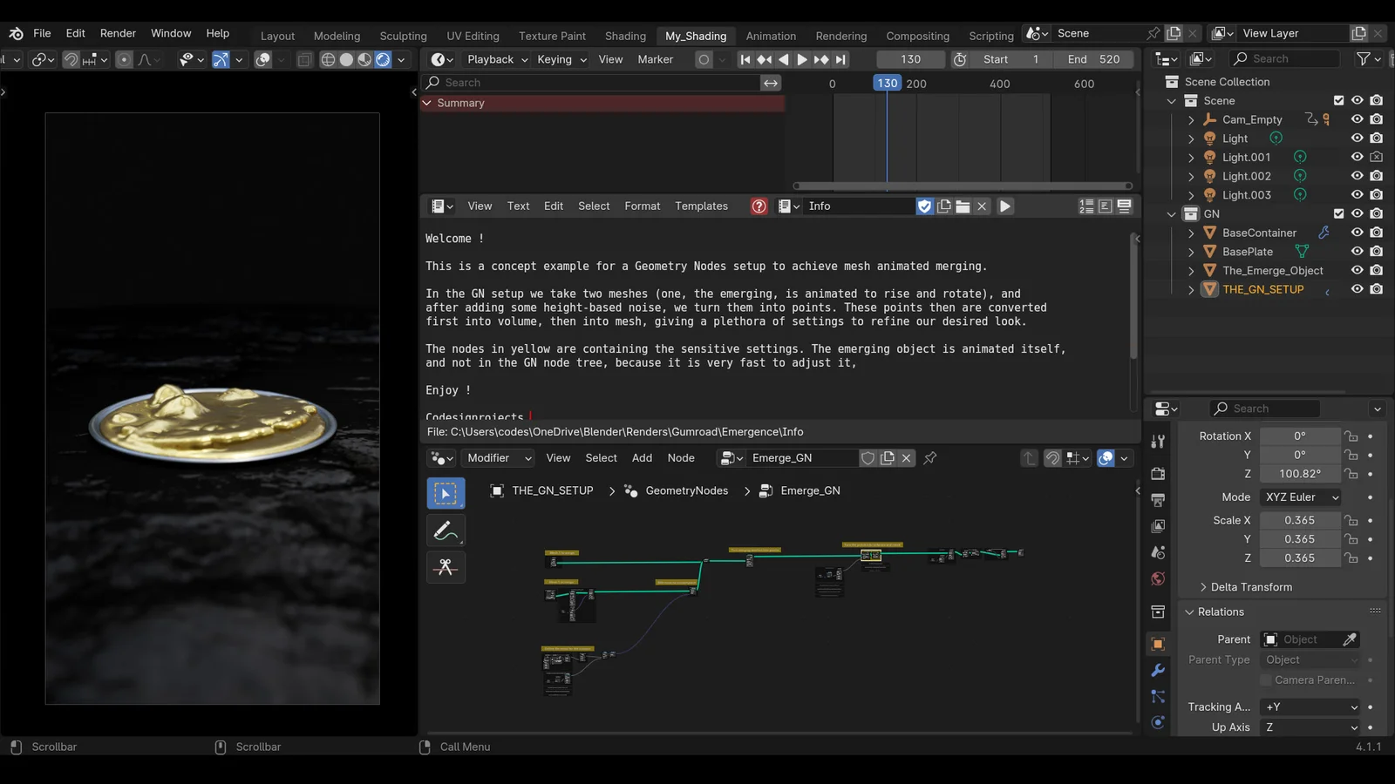1395x784 pixels.
Task: Hide Light.001 with its eye toggle
Action: click(1357, 157)
